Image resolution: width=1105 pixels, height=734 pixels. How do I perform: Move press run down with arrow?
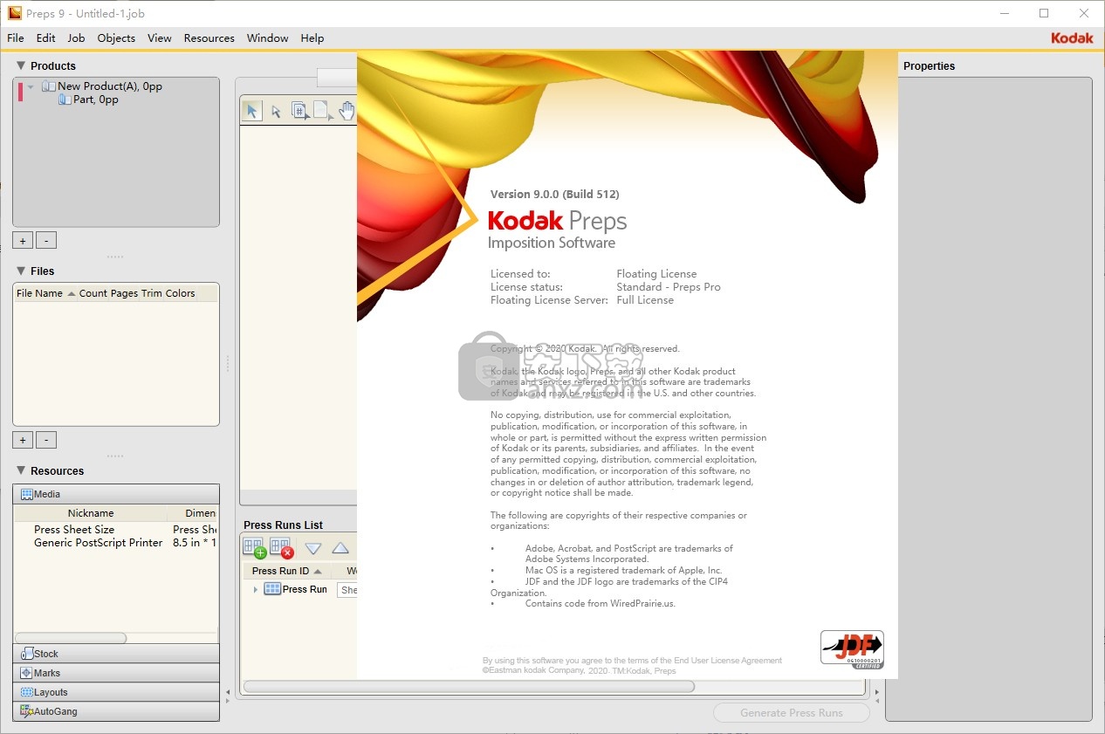[313, 548]
